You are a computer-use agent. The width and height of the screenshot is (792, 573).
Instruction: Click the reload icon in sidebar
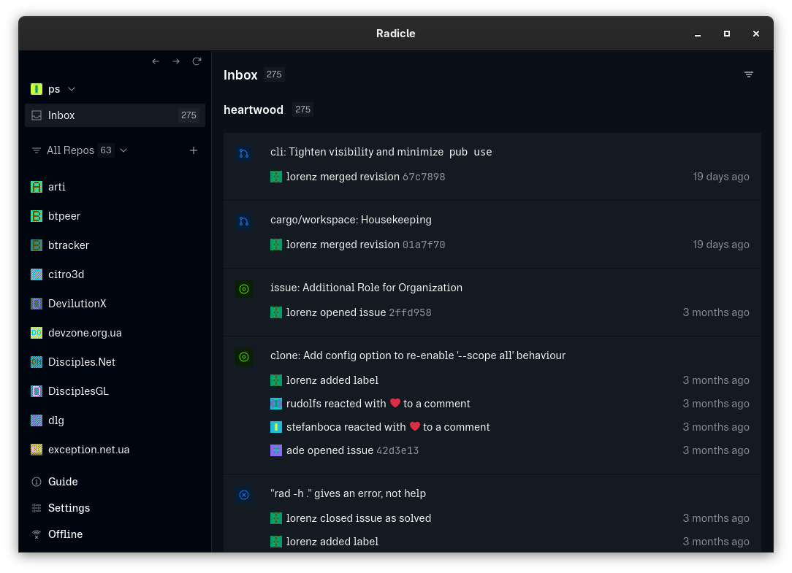[197, 61]
